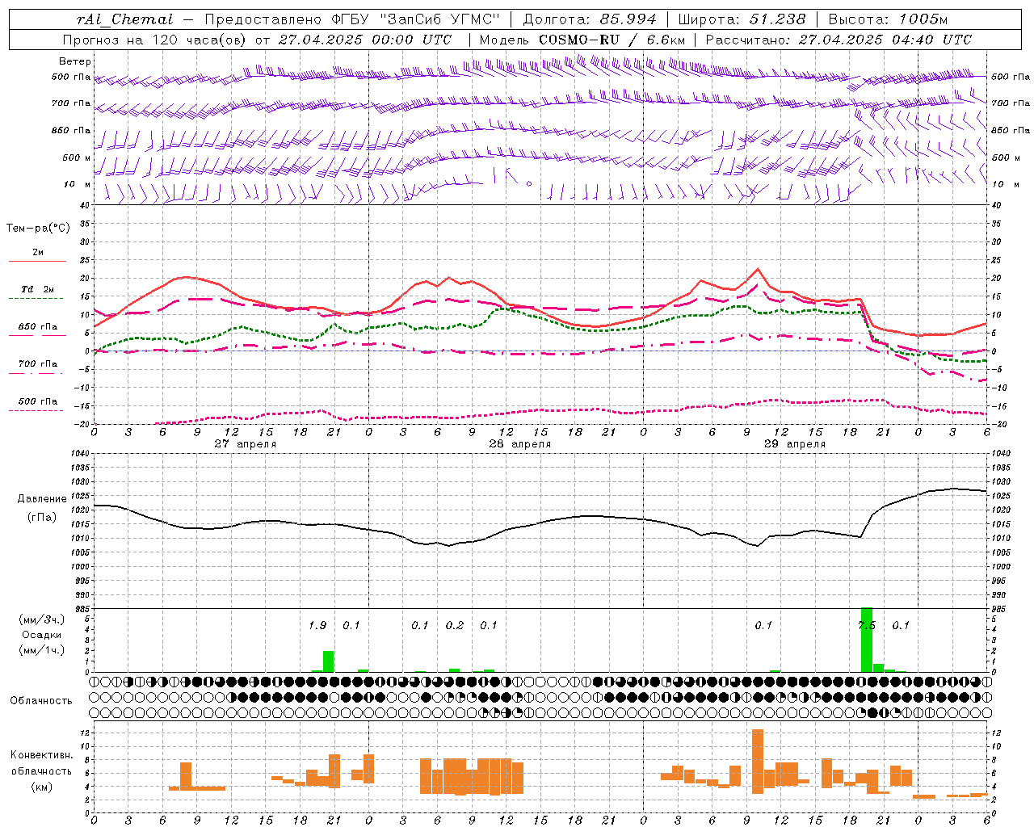The height and width of the screenshot is (827, 1034).
Task: Click the Конвективн. label of convective panel
Action: (x=41, y=755)
